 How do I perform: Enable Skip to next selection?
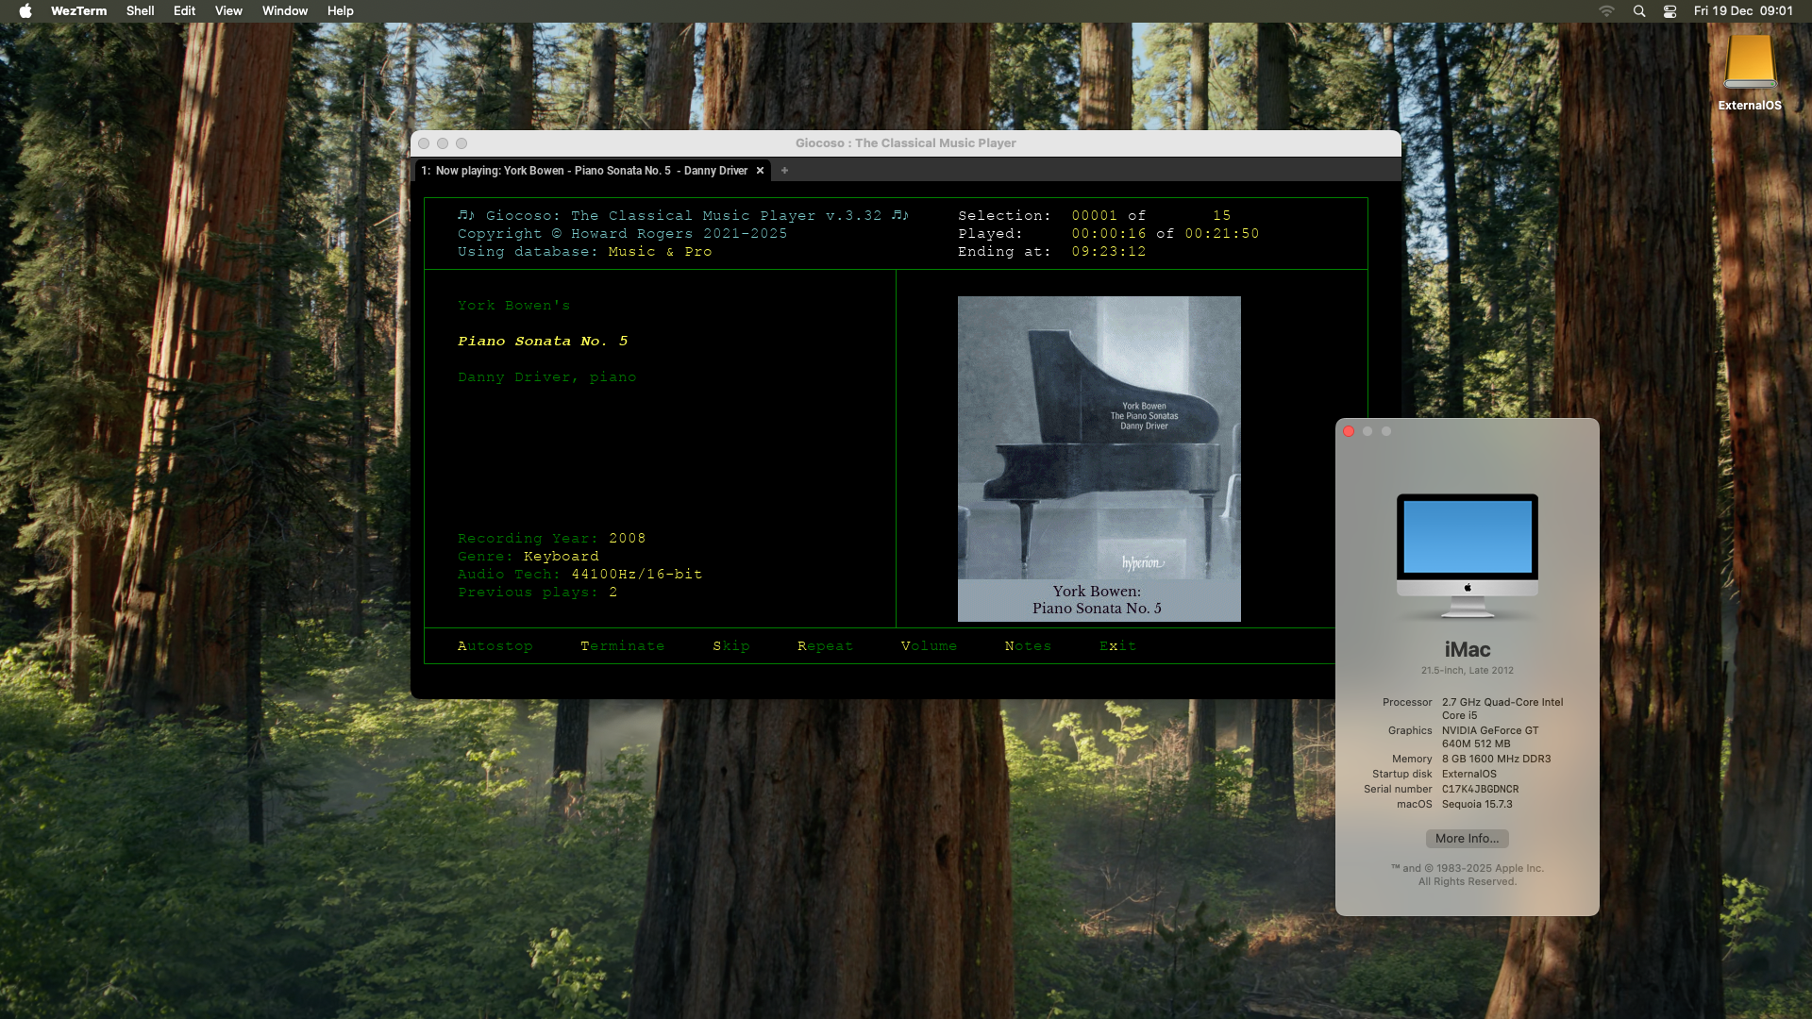point(731,645)
